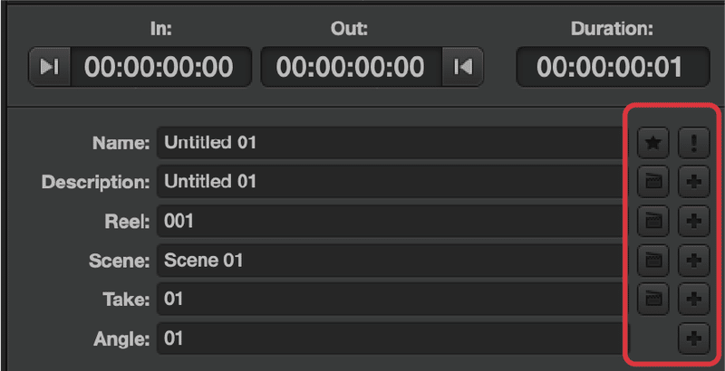Click the mark Out point button
This screenshot has width=725, height=371.
(x=463, y=67)
